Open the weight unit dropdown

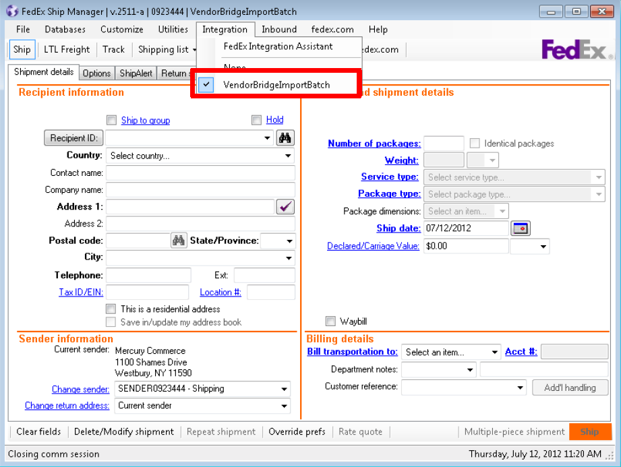(x=492, y=160)
